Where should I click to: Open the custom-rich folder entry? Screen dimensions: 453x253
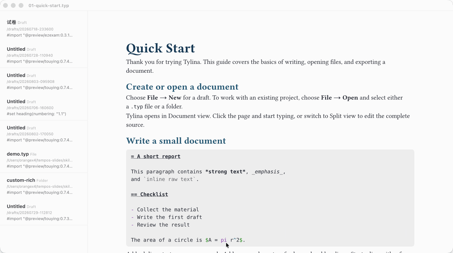click(44, 186)
